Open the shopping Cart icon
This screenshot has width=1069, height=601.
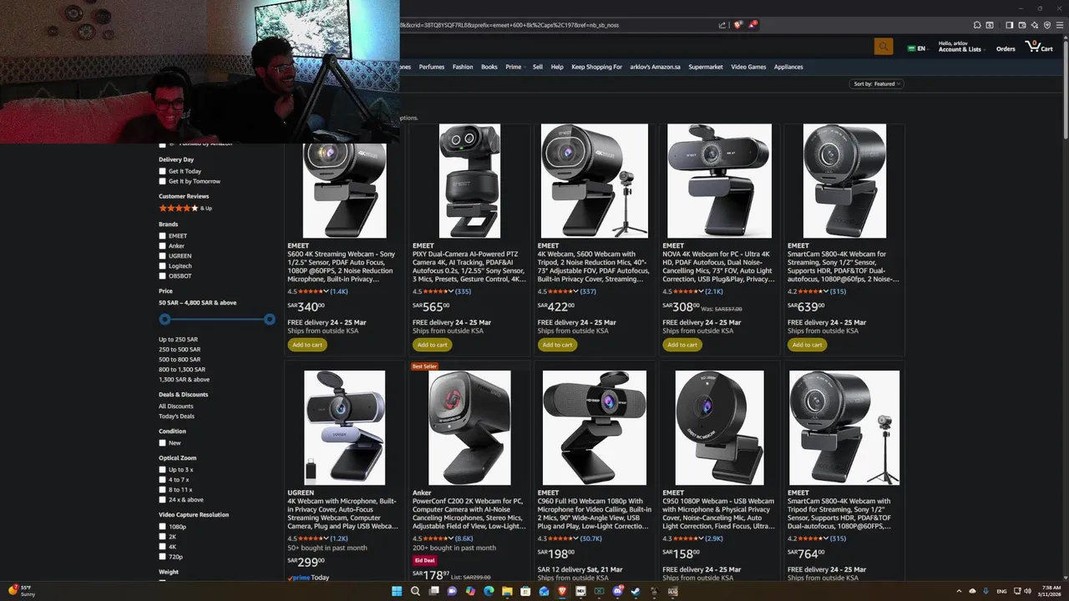[1040, 48]
